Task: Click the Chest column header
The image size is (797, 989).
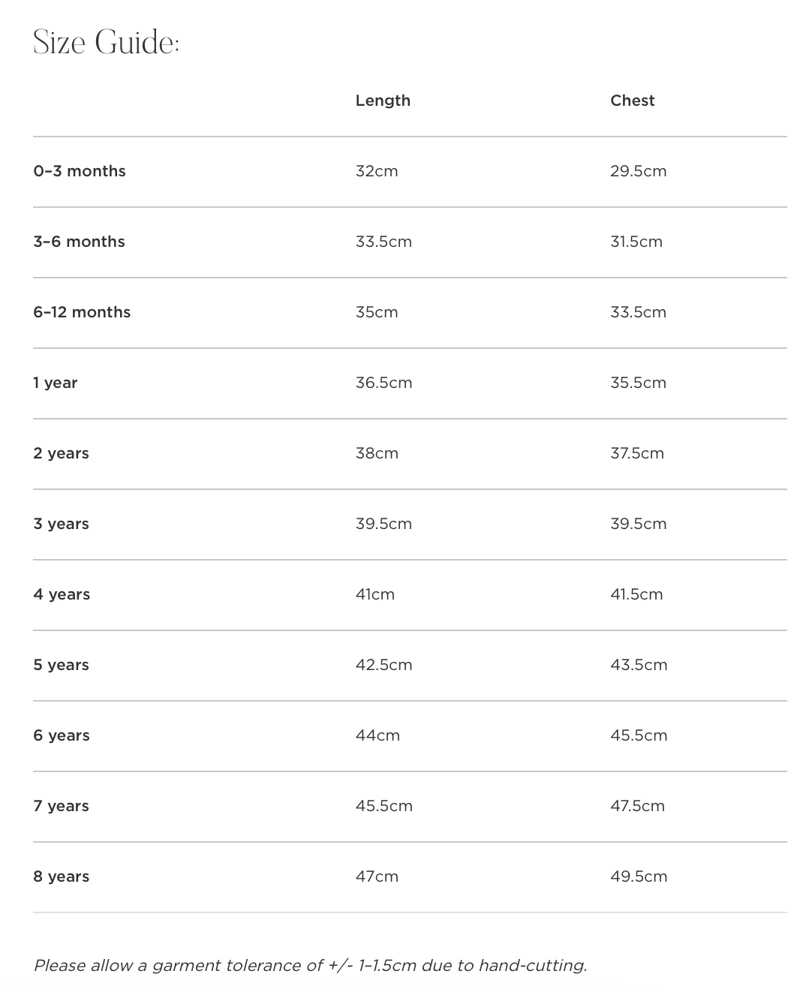Action: 632,101
